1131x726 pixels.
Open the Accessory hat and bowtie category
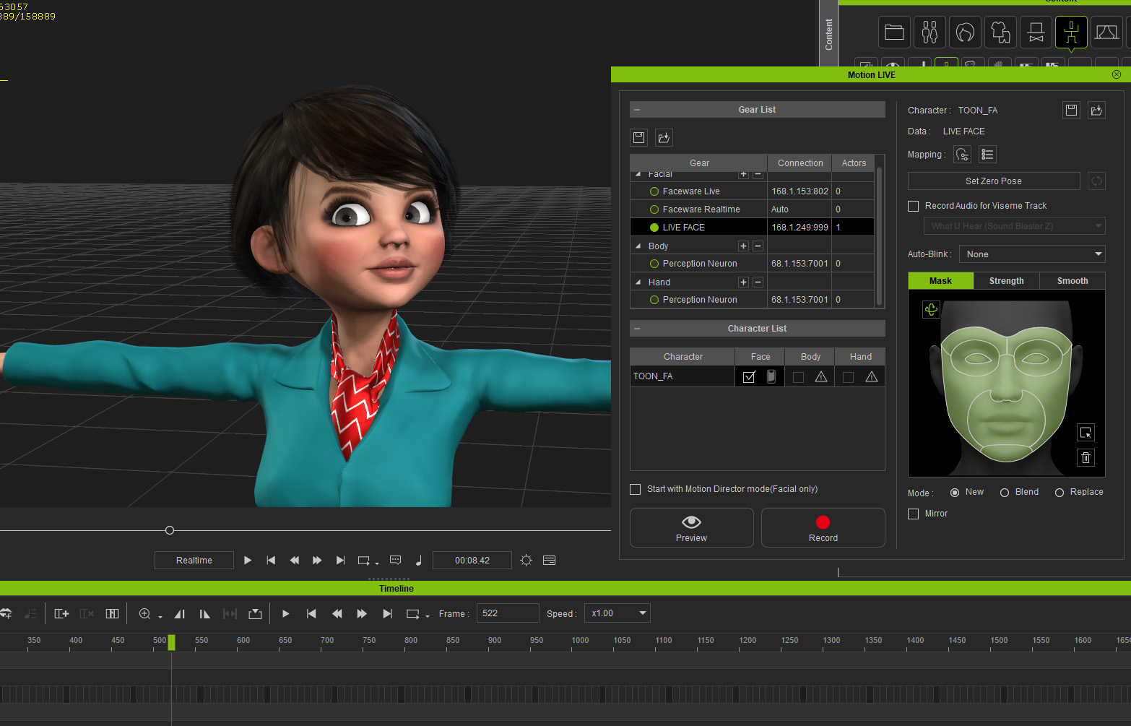1036,32
